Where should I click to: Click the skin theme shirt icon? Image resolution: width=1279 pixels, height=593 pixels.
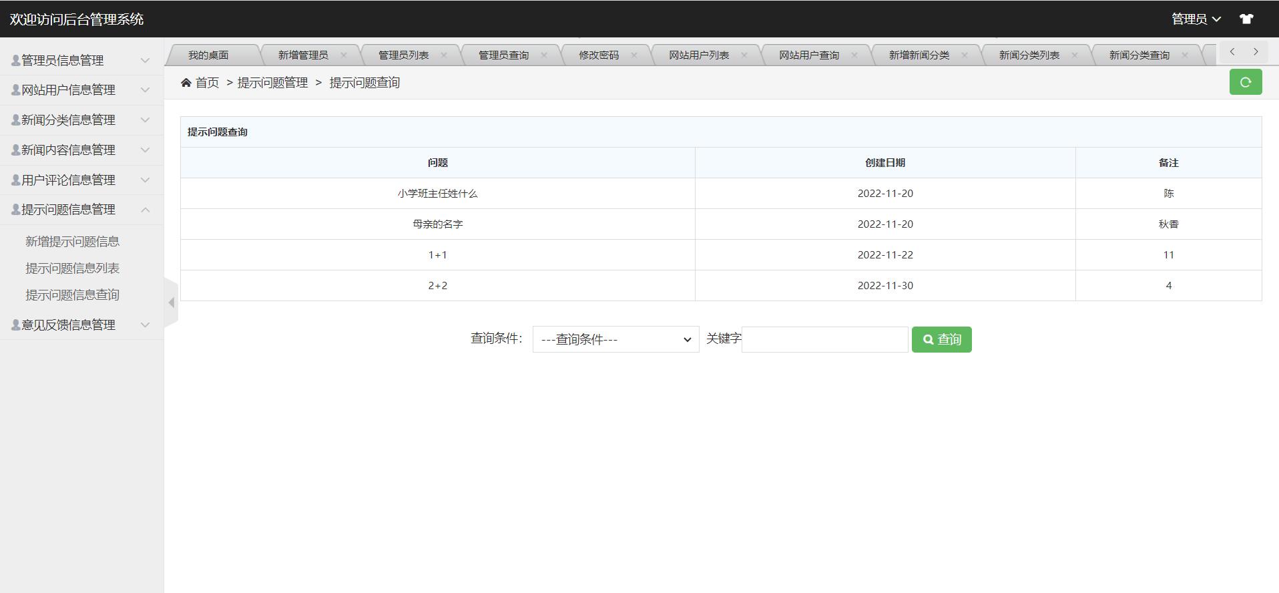click(x=1246, y=19)
